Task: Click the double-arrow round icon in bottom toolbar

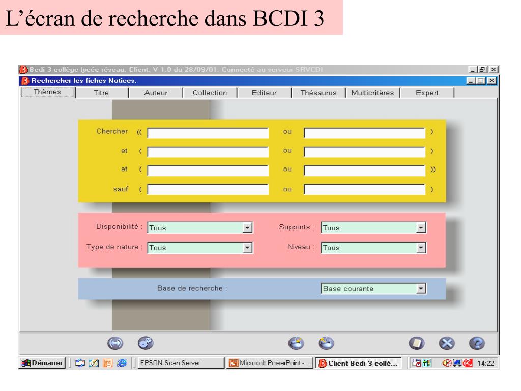Action: click(115, 343)
